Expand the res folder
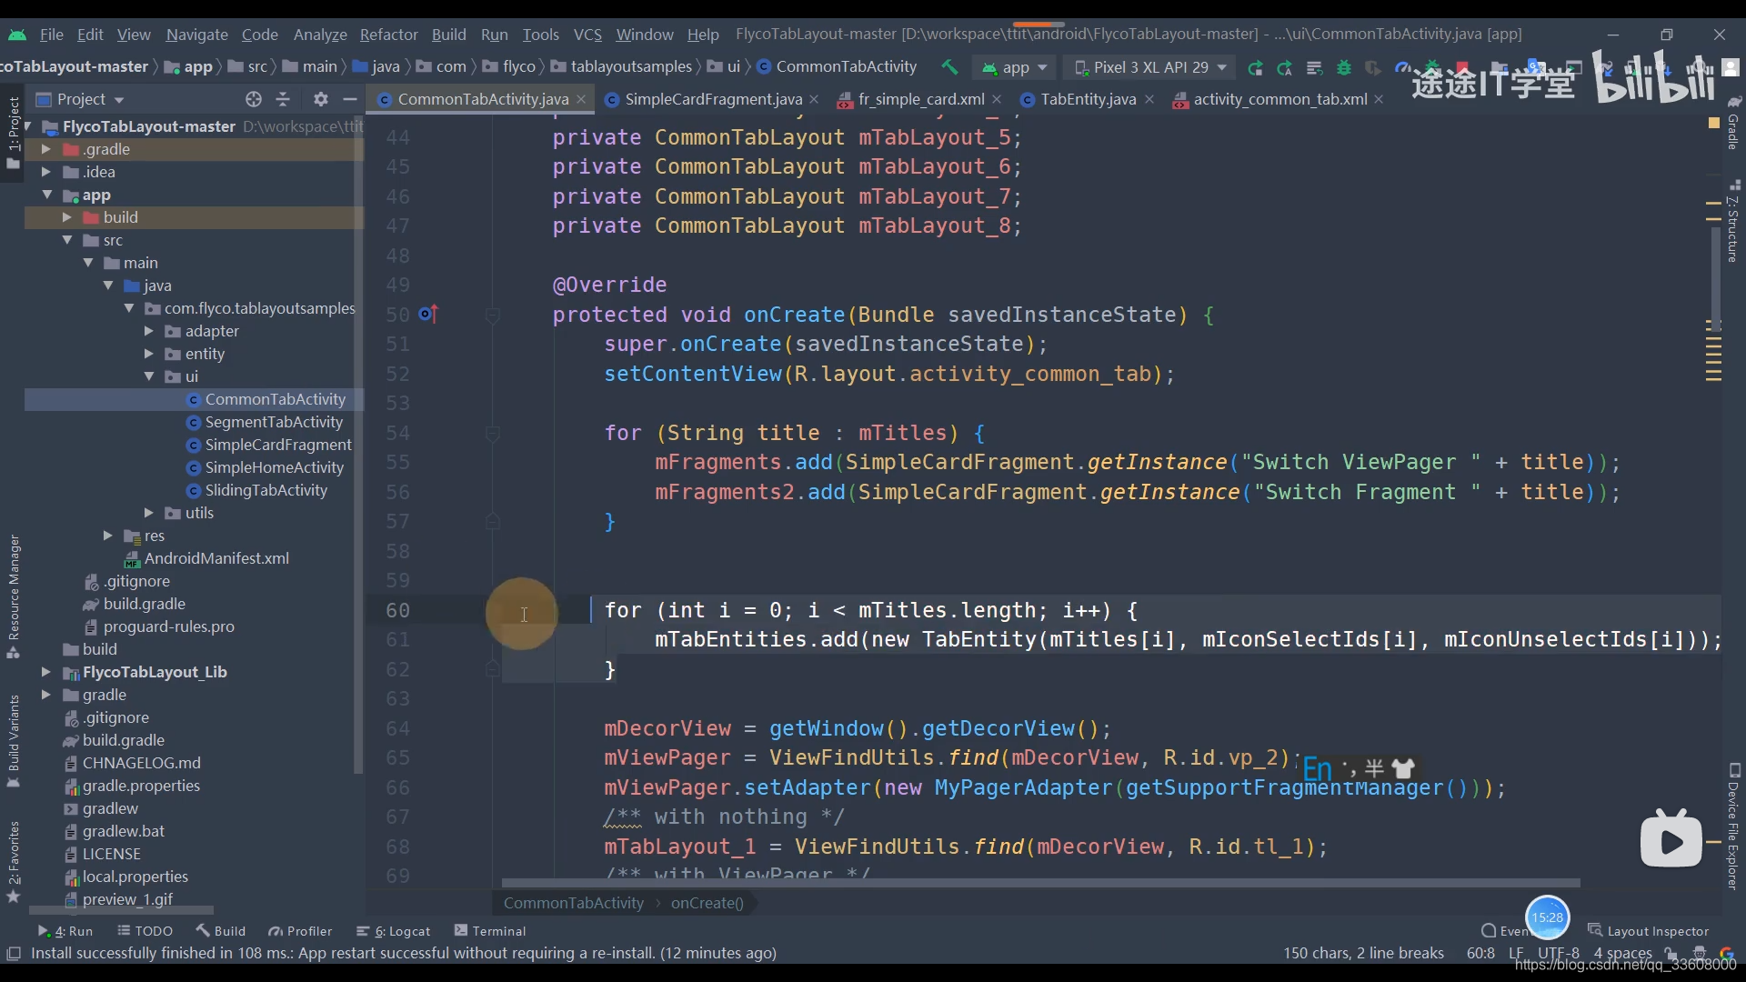This screenshot has width=1746, height=982. click(107, 536)
